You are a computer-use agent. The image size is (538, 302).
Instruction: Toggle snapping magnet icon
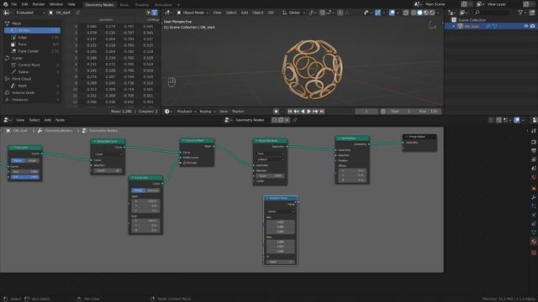pyautogui.click(x=322, y=13)
